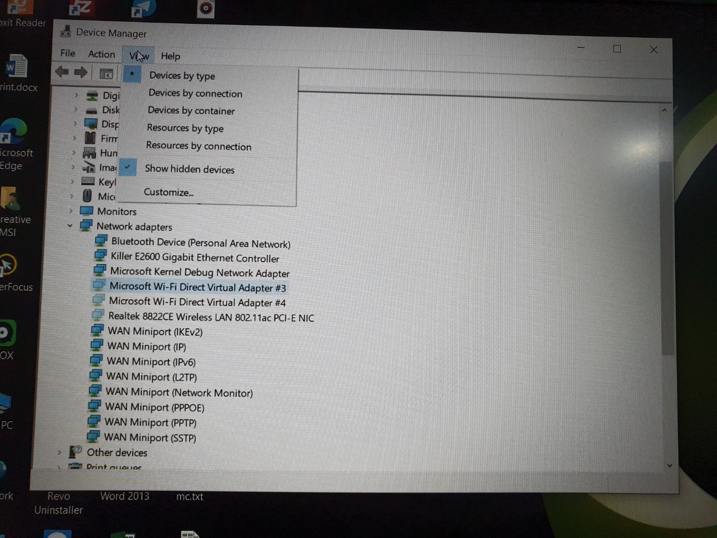Select Microsoft Kernel Debug Network Adapter
Screen dimensions: 717x538
[x=199, y=272]
